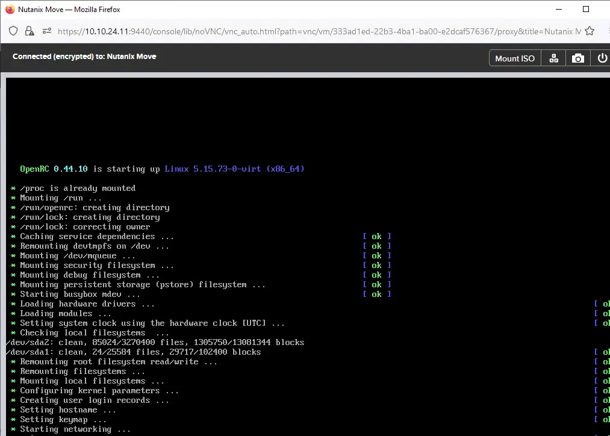Image resolution: width=610 pixels, height=436 pixels.
Task: Click the 'Mounting local filesystems ...' line
Action: (x=92, y=381)
